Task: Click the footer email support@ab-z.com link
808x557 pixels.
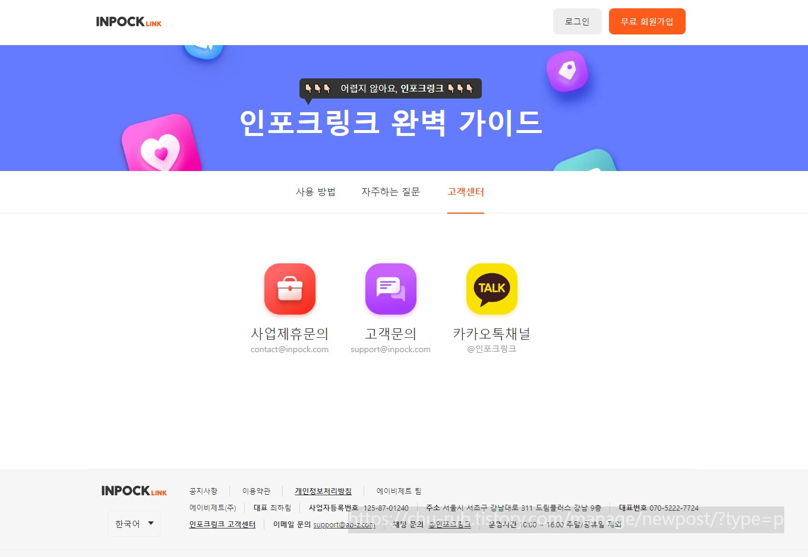Action: 345,525
